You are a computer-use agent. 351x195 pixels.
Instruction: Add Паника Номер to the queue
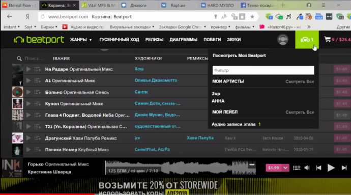(37, 150)
